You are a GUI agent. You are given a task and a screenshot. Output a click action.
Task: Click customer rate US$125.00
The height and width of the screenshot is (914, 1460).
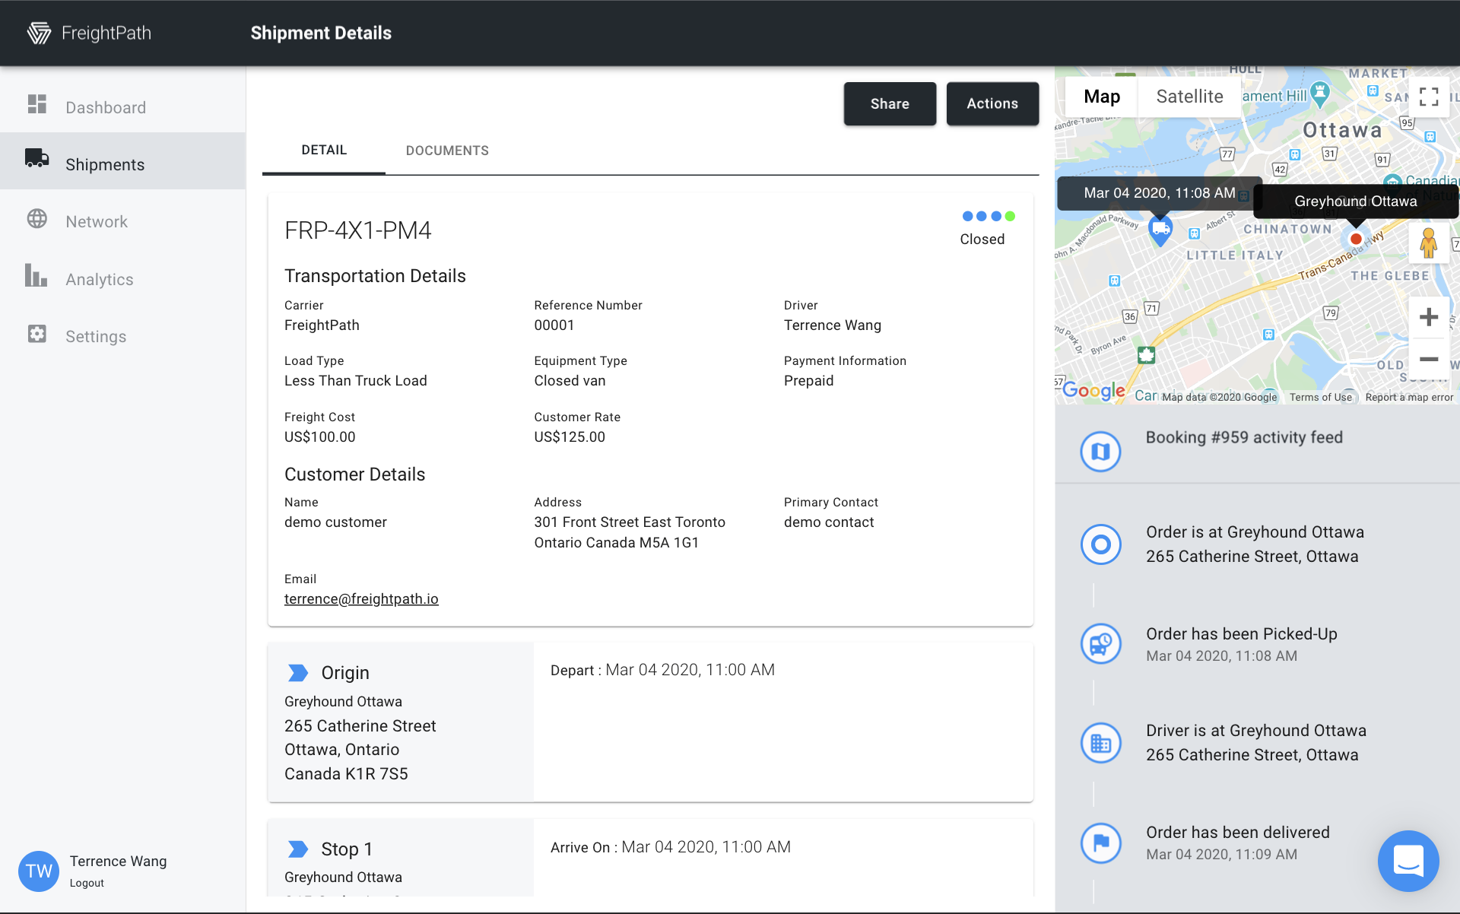pos(570,437)
